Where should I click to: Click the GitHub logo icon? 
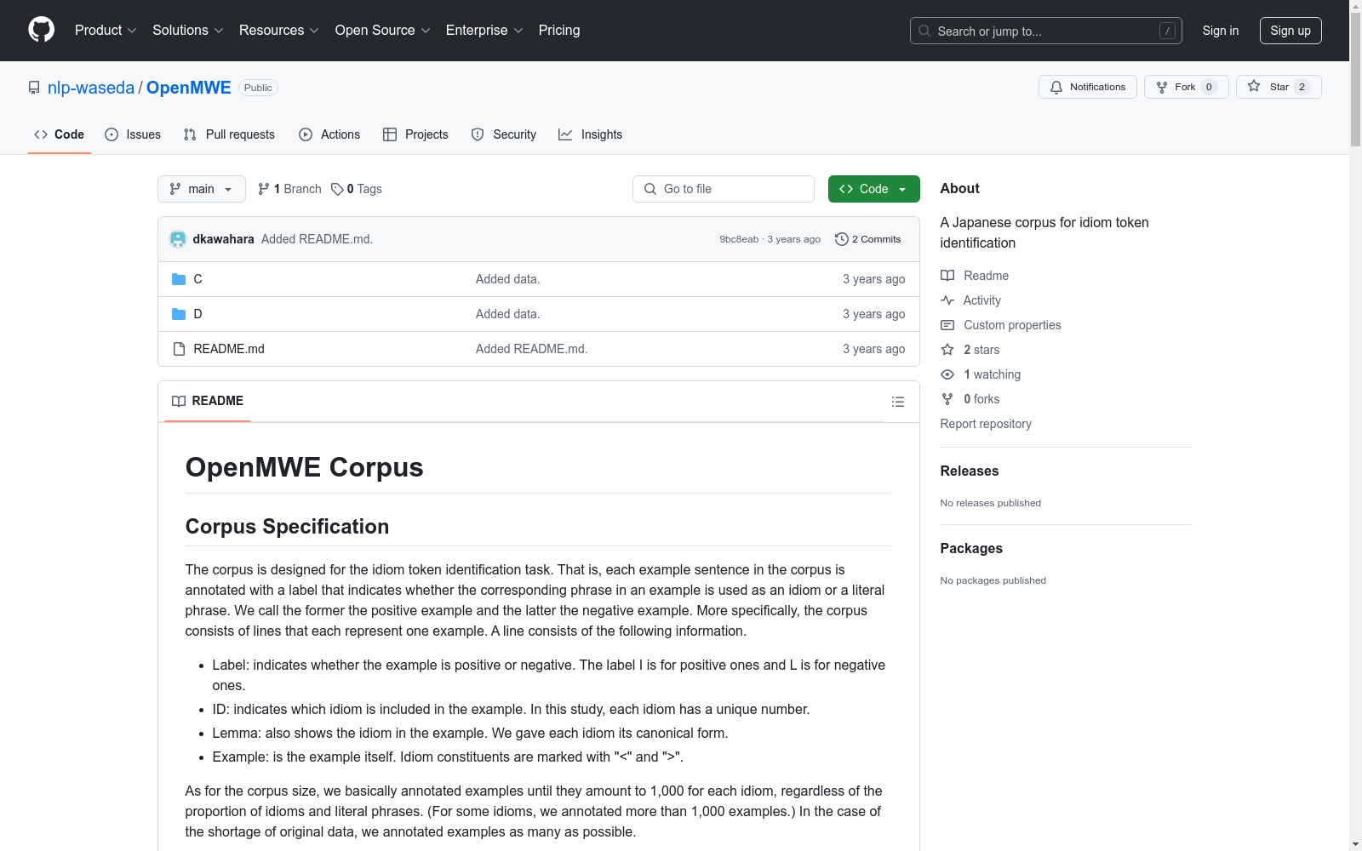pyautogui.click(x=41, y=30)
